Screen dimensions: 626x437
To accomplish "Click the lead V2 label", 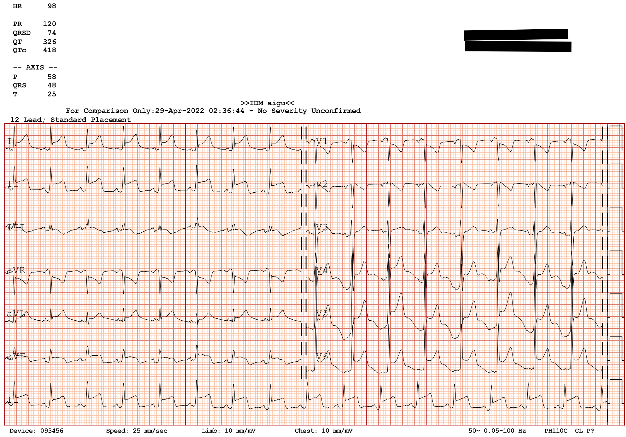I will tap(322, 184).
